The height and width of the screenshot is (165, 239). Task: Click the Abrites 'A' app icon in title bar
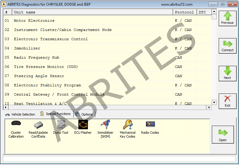coord(4,4)
